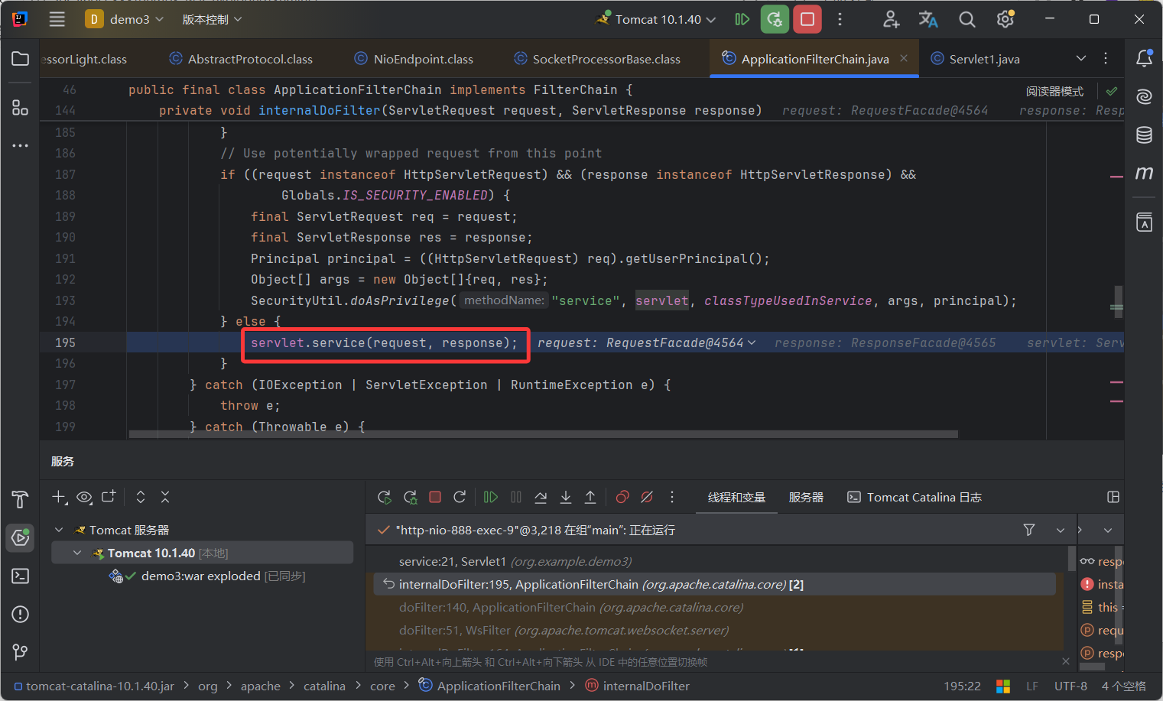Click the Step Out debug icon

(x=590, y=498)
